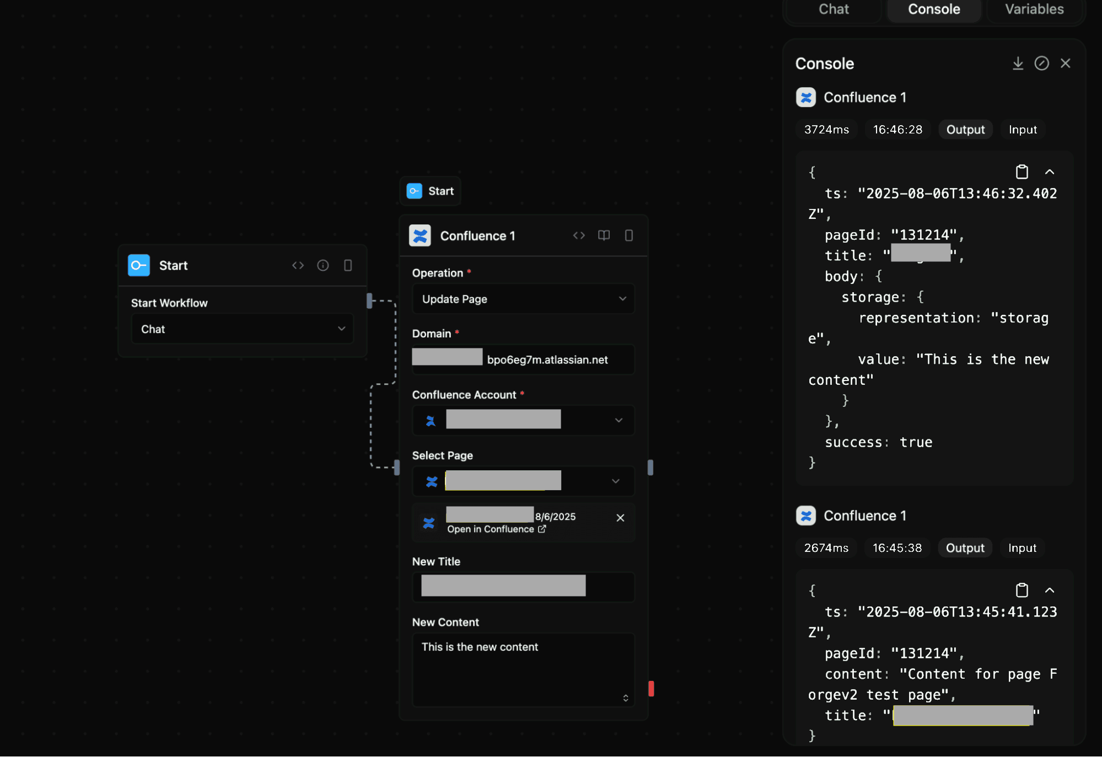Open the code editor on Confluence 1 node
The image size is (1102, 757).
pyautogui.click(x=579, y=235)
